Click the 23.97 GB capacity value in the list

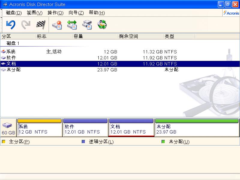pos(107,70)
